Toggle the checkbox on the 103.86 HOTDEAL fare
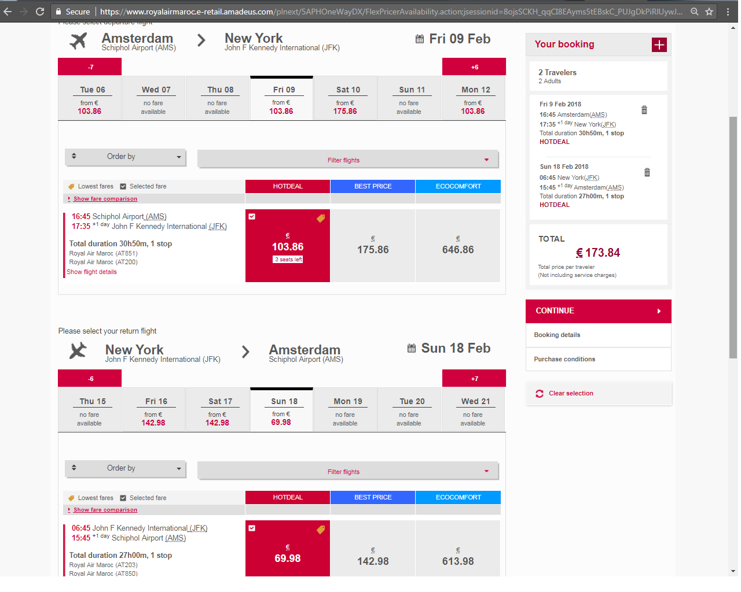 click(x=252, y=217)
